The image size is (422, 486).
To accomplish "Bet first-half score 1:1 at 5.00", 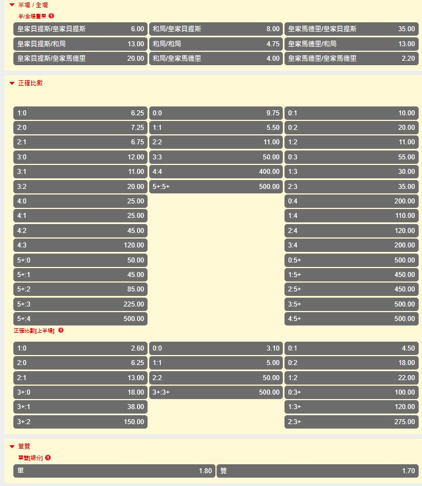I will point(216,363).
